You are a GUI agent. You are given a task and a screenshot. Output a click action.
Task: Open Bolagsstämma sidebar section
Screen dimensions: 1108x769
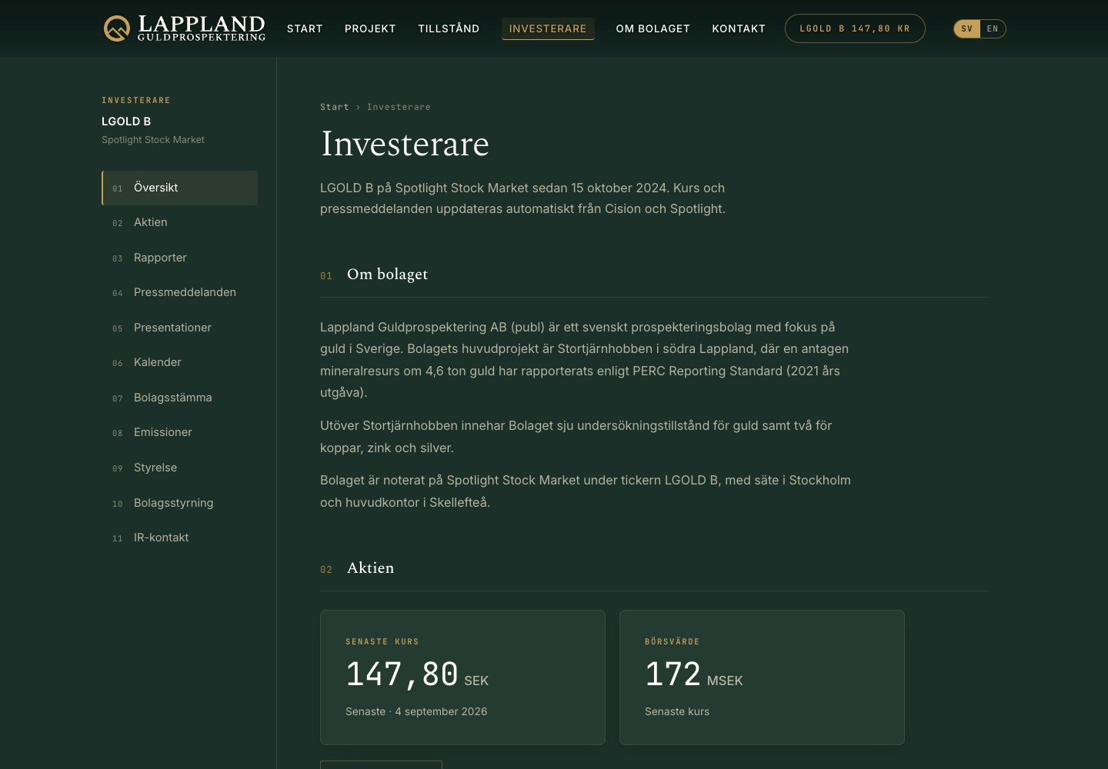point(179,398)
